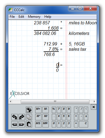
Task: Click the MR memory recall button
Action: (x=45, y=124)
